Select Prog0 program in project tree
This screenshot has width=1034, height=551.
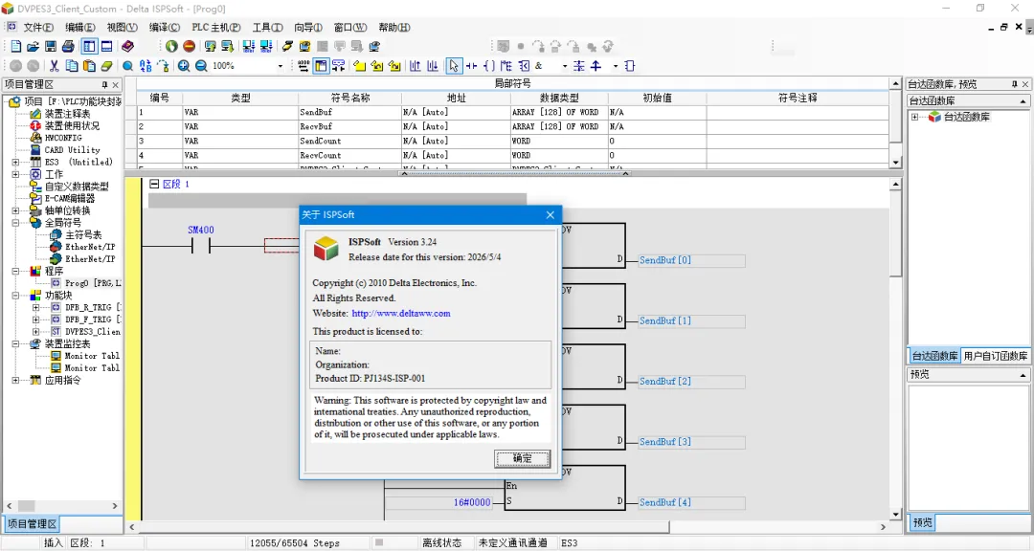click(x=92, y=283)
